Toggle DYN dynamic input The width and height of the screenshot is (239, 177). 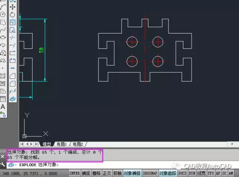coord(192,173)
